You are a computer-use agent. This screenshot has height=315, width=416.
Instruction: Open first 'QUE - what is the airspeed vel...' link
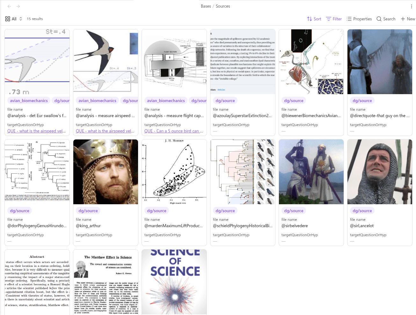tap(37, 131)
